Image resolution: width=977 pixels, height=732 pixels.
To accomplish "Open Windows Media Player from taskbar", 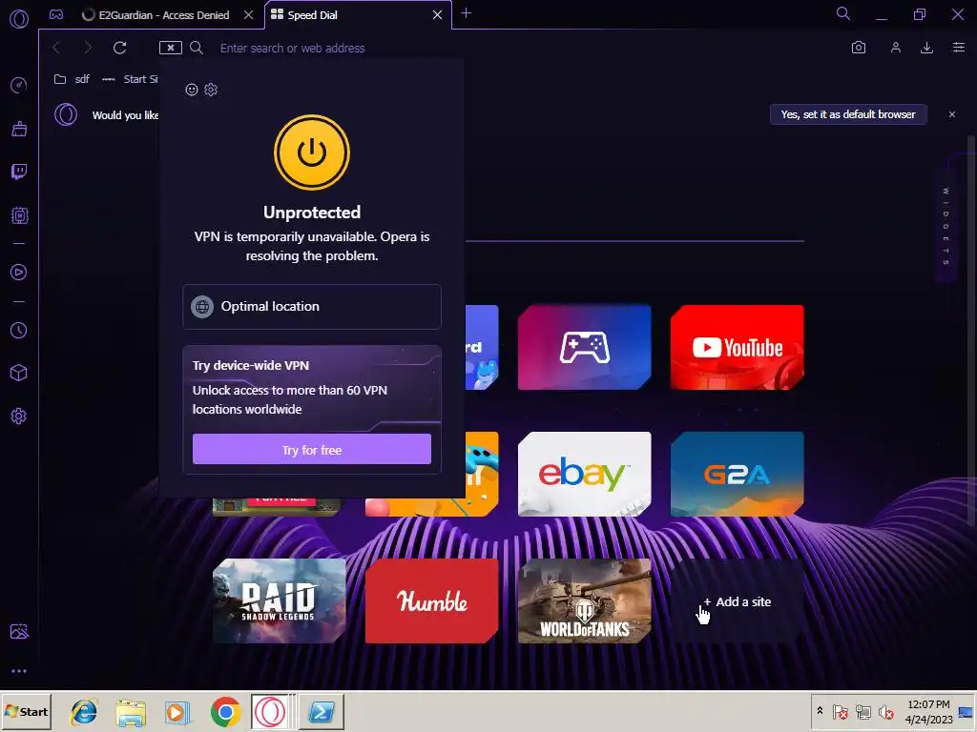I will pyautogui.click(x=177, y=711).
